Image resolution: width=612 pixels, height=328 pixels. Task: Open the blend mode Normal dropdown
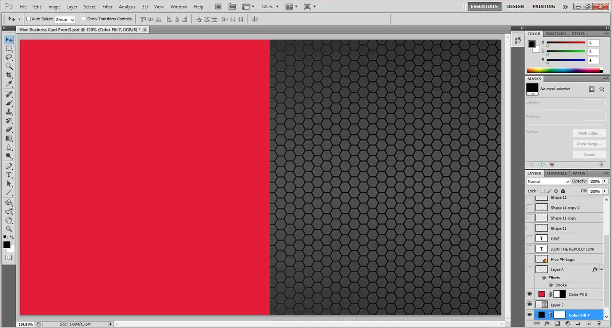(x=548, y=182)
